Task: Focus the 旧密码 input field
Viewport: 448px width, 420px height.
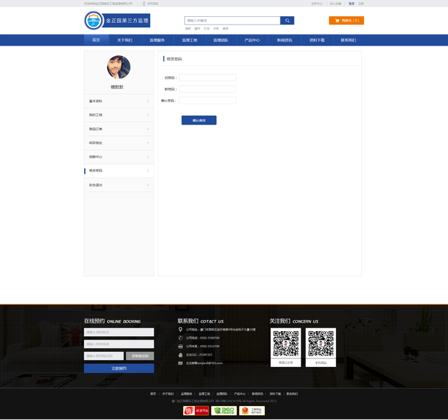Action: tap(208, 78)
